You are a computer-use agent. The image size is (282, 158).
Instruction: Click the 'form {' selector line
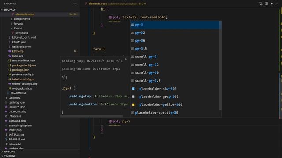(99, 49)
